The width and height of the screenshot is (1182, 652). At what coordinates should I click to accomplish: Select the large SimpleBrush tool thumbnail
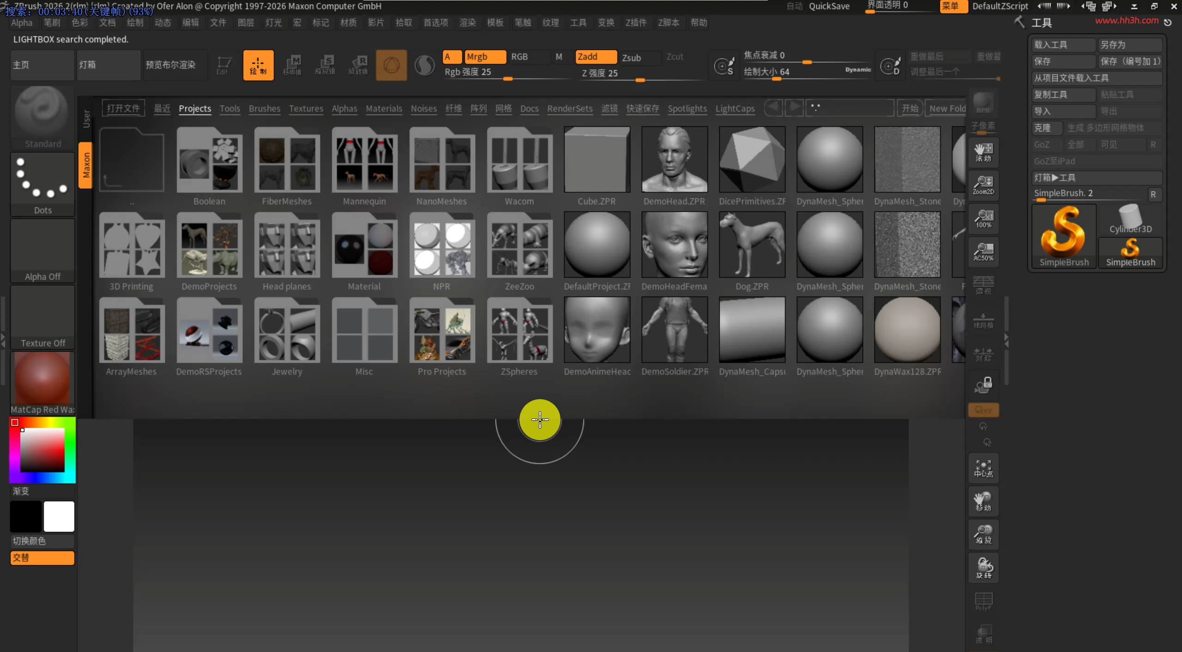pos(1064,236)
